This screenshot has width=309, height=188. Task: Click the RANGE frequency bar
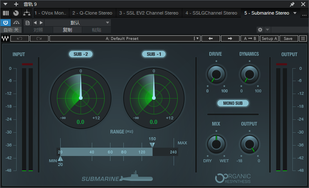[117, 152]
